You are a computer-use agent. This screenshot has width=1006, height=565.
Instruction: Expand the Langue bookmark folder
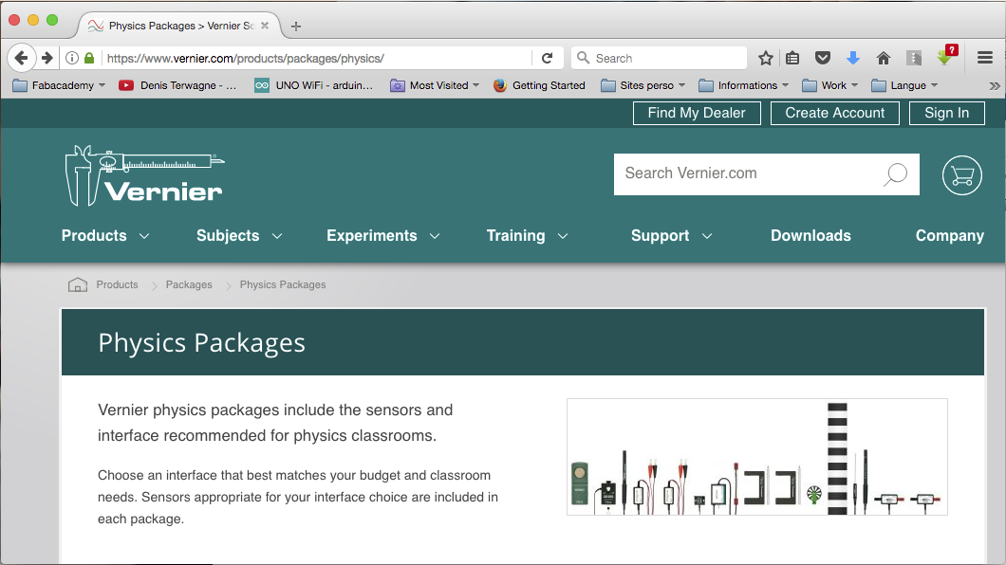pos(905,85)
